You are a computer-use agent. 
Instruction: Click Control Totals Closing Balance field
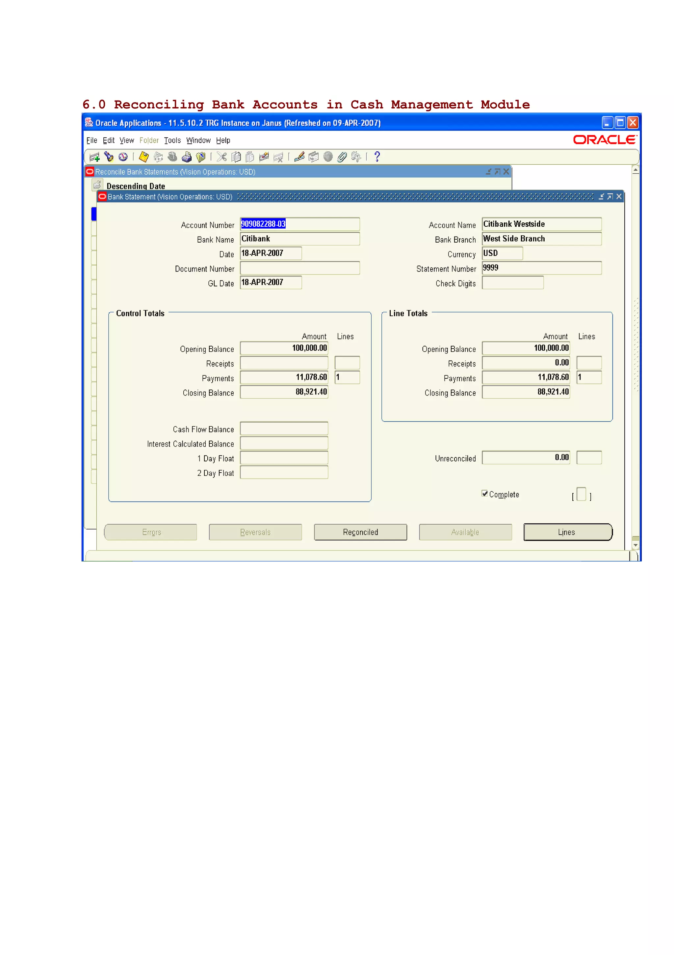click(x=284, y=392)
